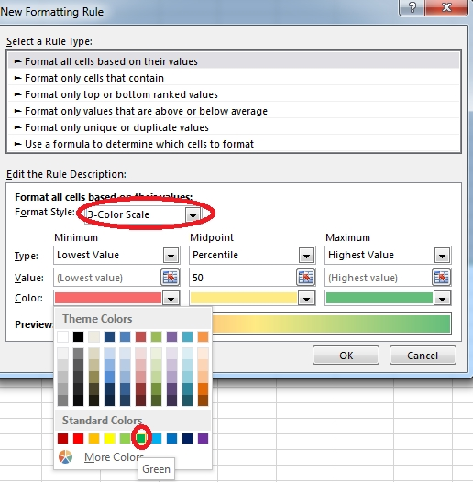Click the Midpoint value field containing 50
The height and width of the screenshot is (482, 473).
click(x=243, y=278)
